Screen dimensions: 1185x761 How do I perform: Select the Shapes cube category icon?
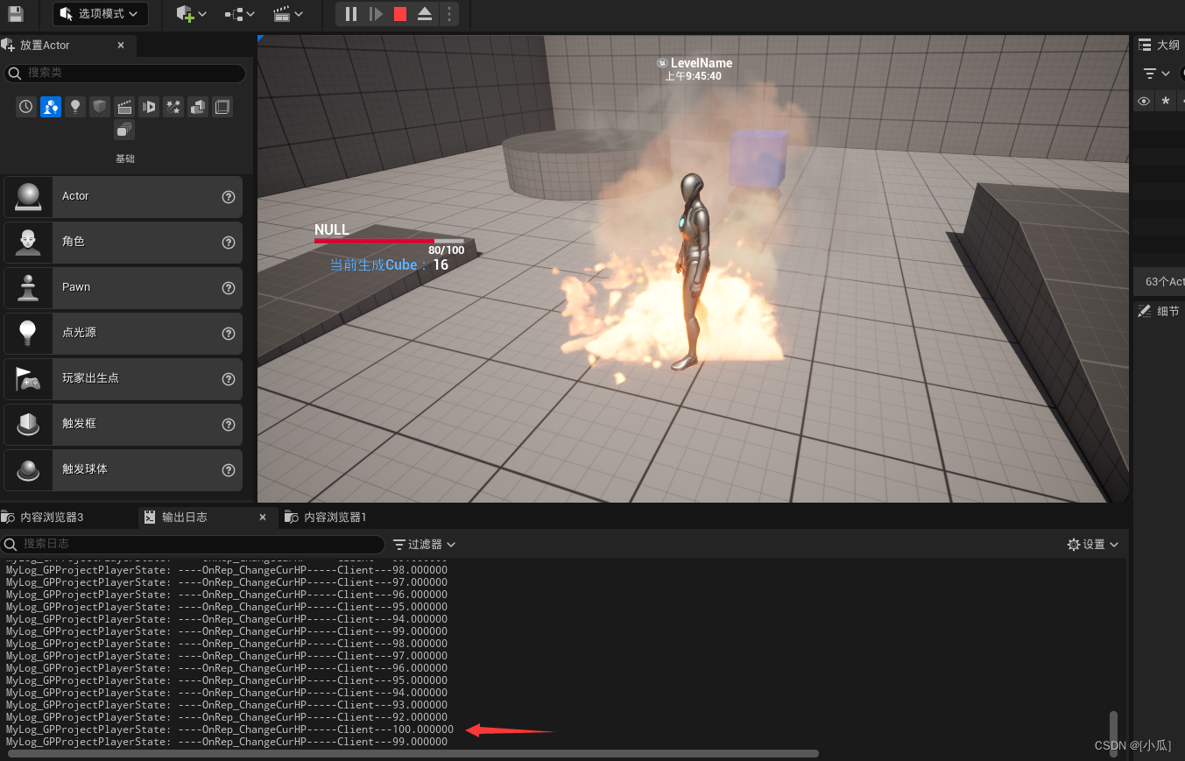pyautogui.click(x=100, y=107)
